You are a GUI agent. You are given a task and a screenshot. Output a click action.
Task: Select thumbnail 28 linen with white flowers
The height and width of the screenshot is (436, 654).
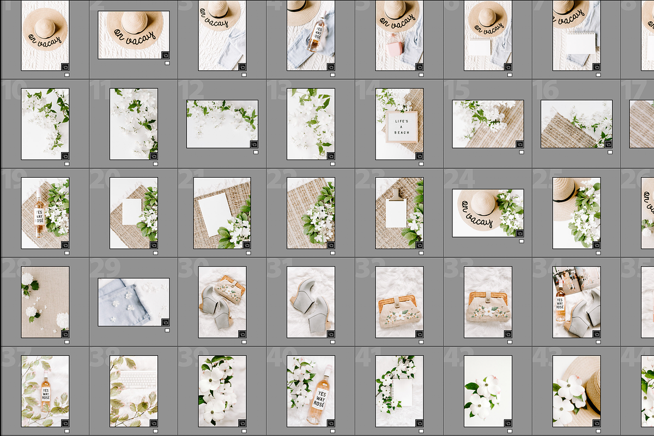click(x=45, y=302)
